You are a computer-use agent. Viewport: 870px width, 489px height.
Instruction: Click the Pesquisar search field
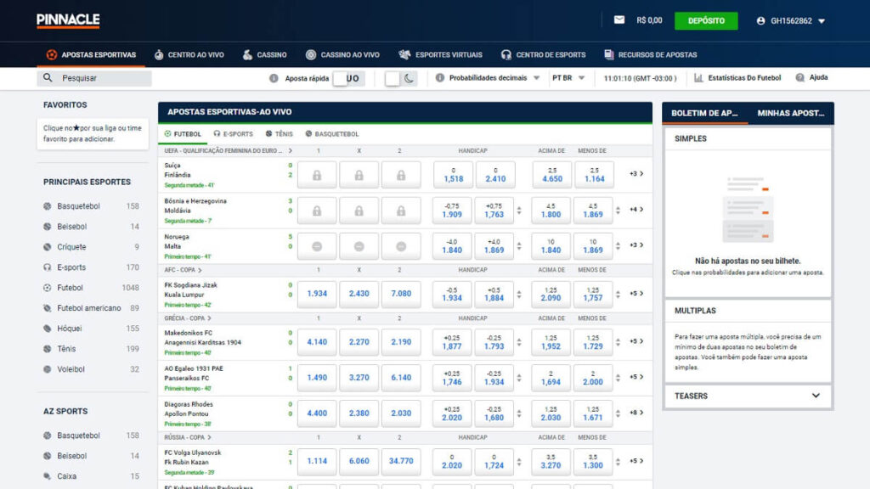(x=94, y=78)
